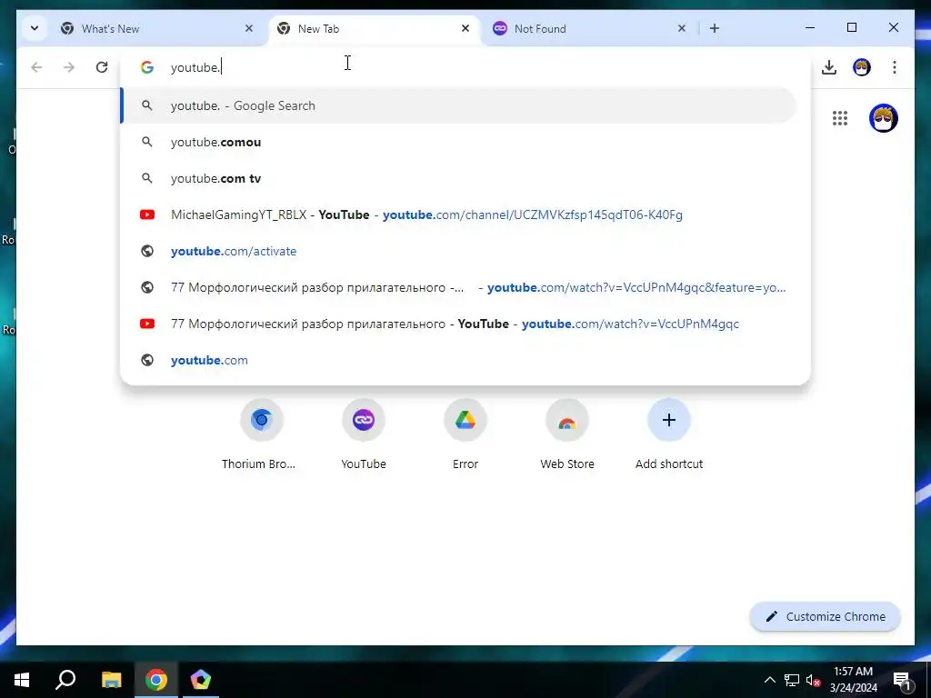Select 'youtube. - Google Search' suggestion
This screenshot has width=931, height=698.
458,105
